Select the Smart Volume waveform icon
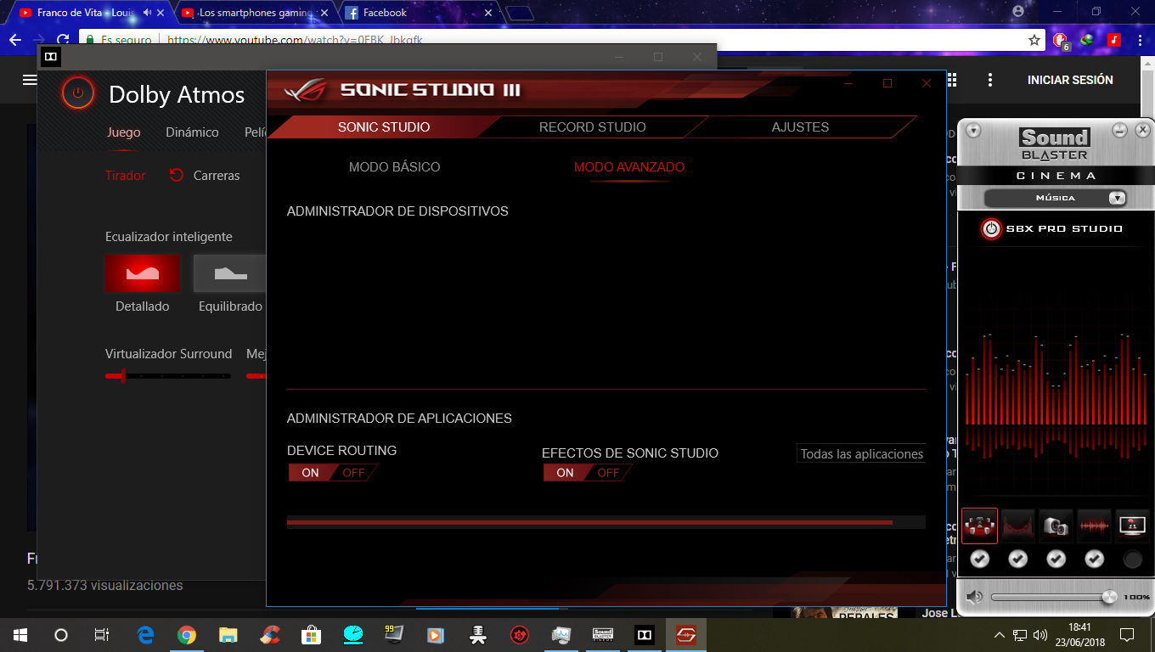Image resolution: width=1155 pixels, height=652 pixels. [1094, 526]
